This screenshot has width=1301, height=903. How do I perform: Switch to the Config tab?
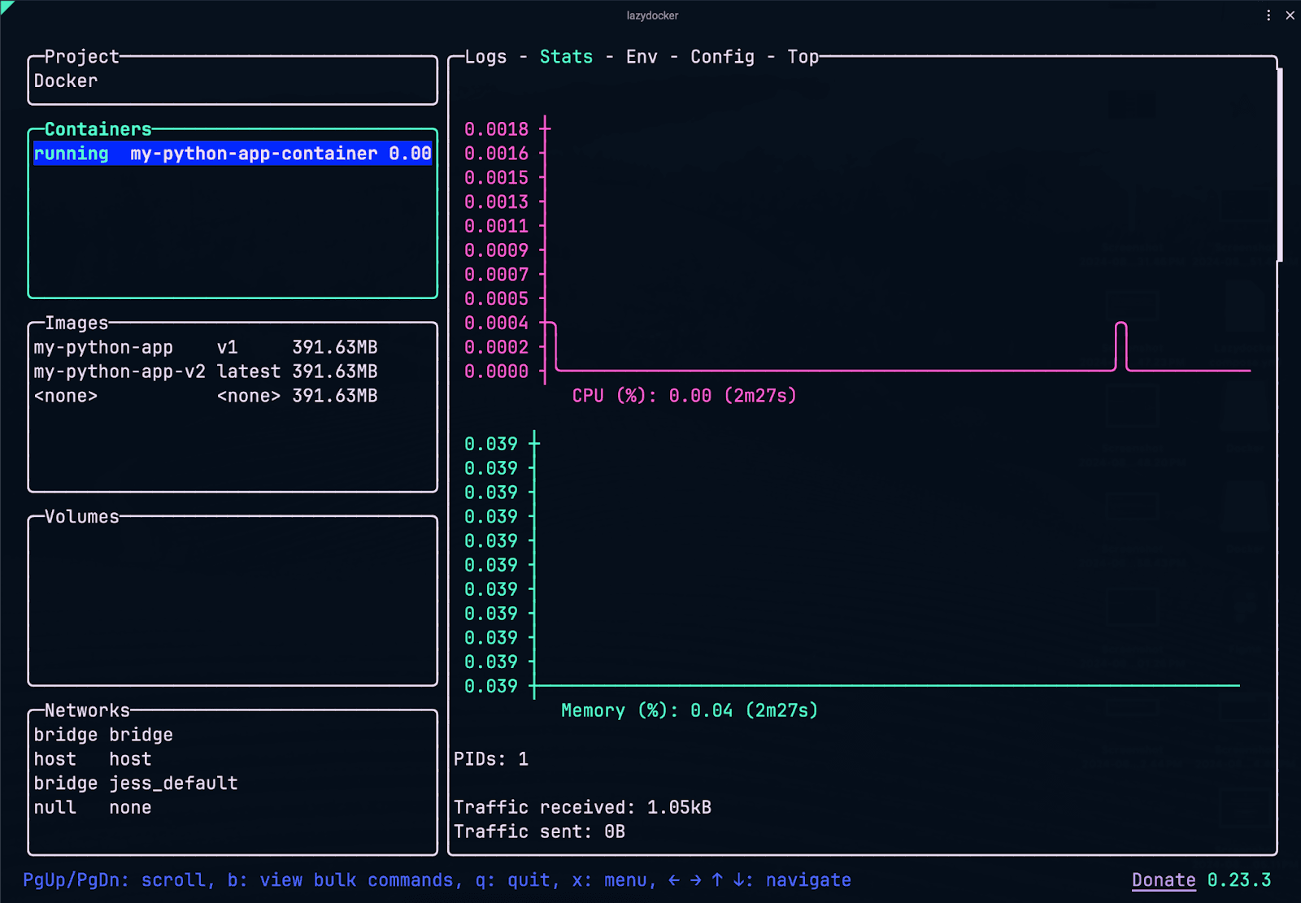coord(722,57)
